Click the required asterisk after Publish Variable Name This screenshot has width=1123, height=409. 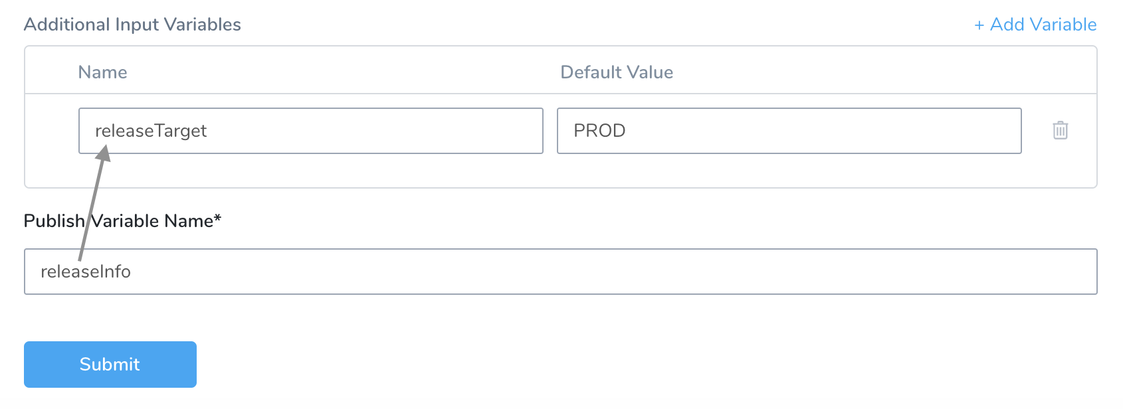pyautogui.click(x=217, y=218)
